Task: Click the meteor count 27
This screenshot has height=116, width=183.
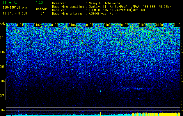Action: [x=42, y=13]
